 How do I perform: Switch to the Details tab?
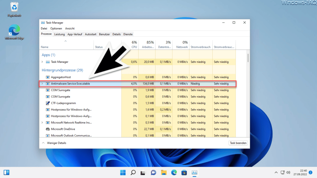(x=116, y=34)
